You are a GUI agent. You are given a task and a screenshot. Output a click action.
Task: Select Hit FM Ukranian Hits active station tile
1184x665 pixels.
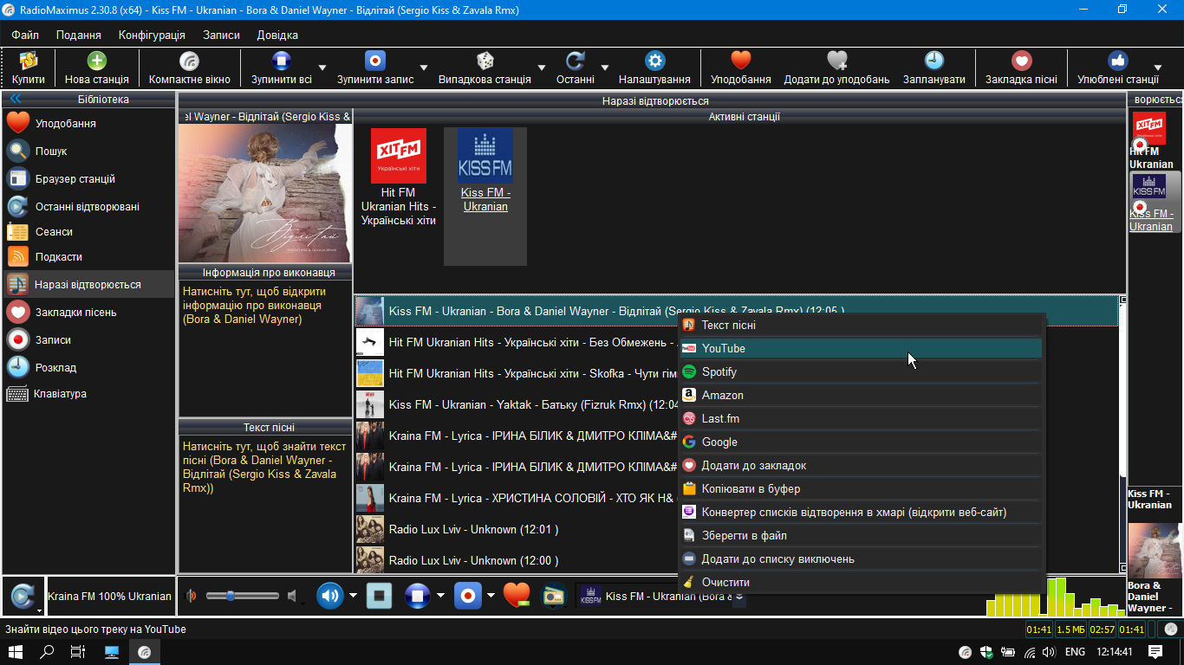(399, 178)
